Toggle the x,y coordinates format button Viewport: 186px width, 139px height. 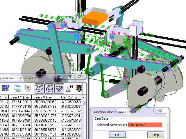59,88
